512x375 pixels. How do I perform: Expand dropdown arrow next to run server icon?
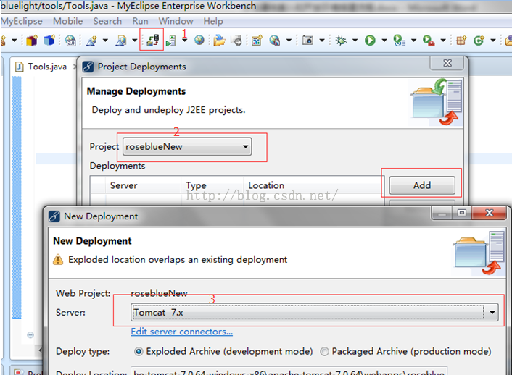[x=185, y=41]
